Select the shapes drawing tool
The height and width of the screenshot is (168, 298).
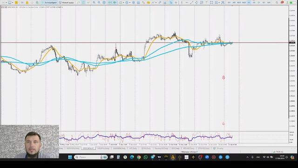[x=211, y=2]
